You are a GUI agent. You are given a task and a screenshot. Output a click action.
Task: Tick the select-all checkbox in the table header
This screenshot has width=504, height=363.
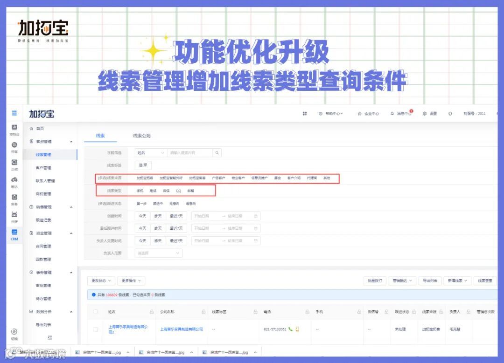pyautogui.click(x=96, y=312)
